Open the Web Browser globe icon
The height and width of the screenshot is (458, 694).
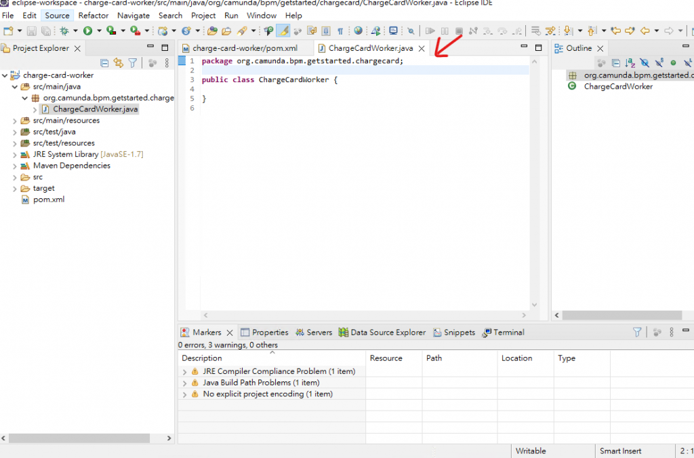tap(358, 31)
